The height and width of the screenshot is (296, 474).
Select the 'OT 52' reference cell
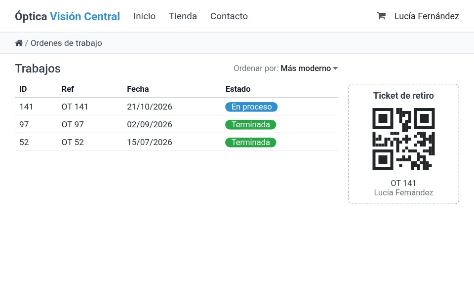click(x=73, y=142)
